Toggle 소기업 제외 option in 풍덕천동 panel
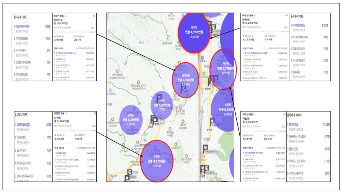The height and width of the screenshot is (193, 342). click(74, 48)
